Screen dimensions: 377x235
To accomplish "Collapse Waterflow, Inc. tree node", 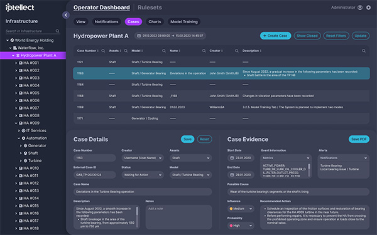I will [x=10, y=48].
